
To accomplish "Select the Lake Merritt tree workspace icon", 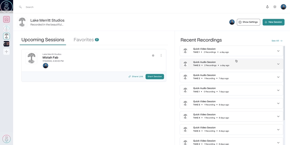I will click(x=7, y=36).
